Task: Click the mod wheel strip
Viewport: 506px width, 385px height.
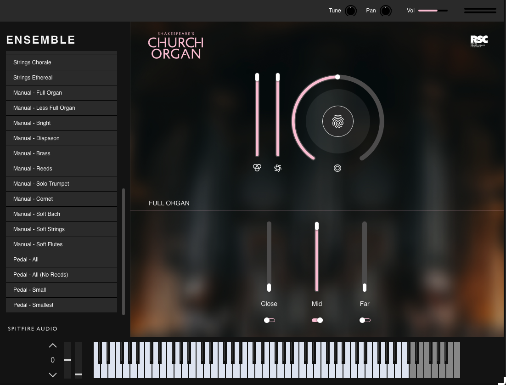Action: (79, 360)
